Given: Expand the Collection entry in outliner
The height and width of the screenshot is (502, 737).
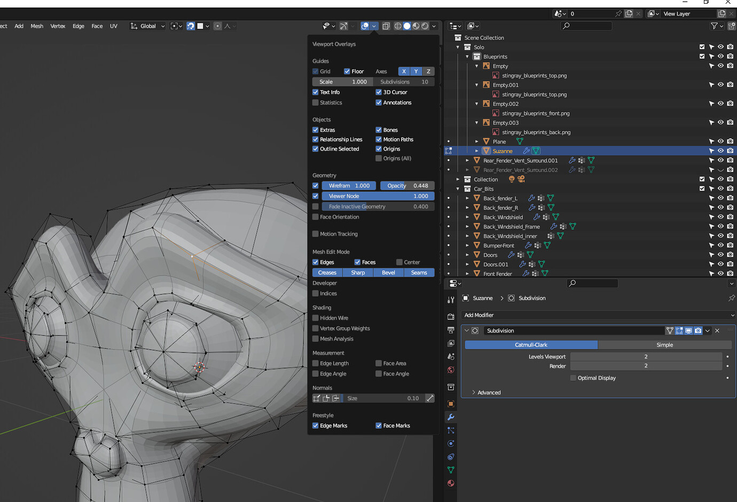Looking at the screenshot, I should [x=458, y=179].
